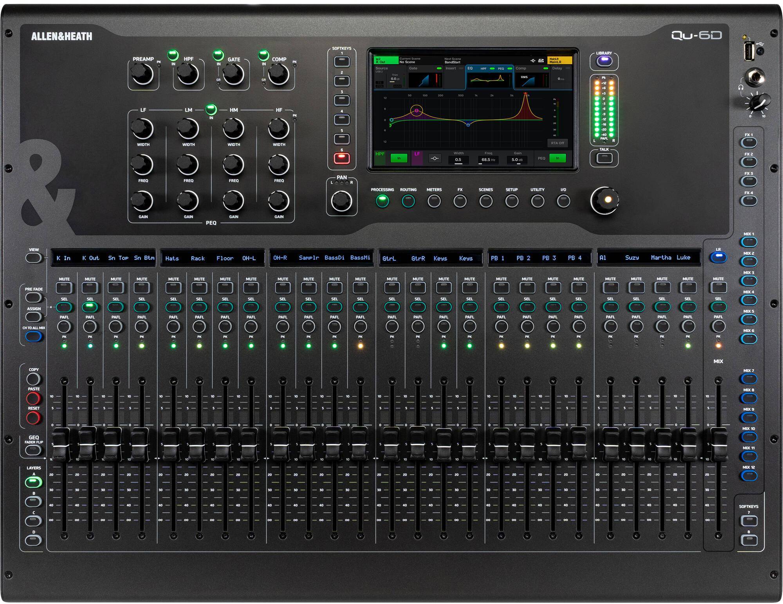Screen dimensions: 783x604
Task: Switch to the EQ tab in the processing strip
Action: (471, 68)
